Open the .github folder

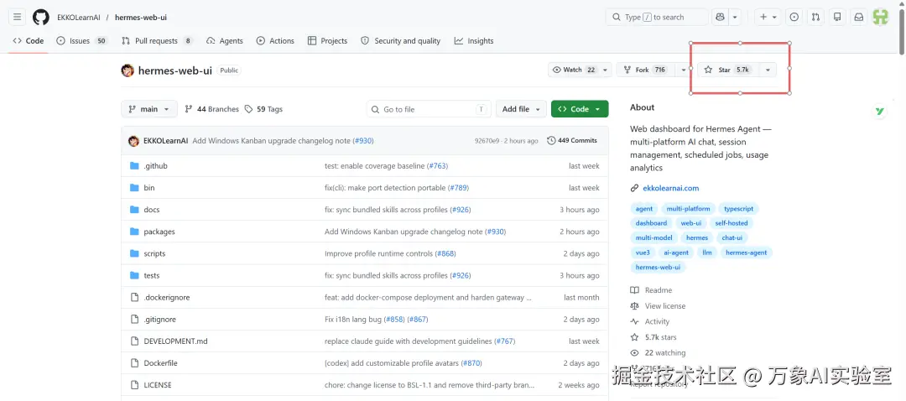click(155, 166)
